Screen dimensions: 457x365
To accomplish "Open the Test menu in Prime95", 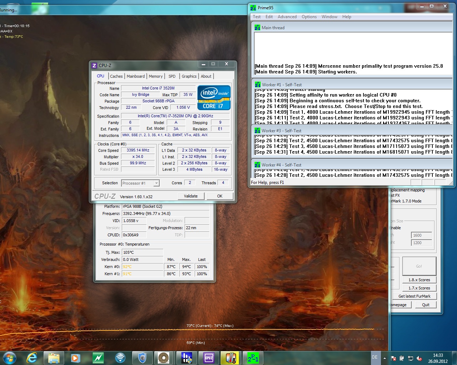I will tap(257, 17).
